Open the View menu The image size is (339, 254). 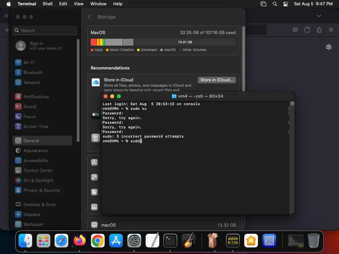[79, 4]
